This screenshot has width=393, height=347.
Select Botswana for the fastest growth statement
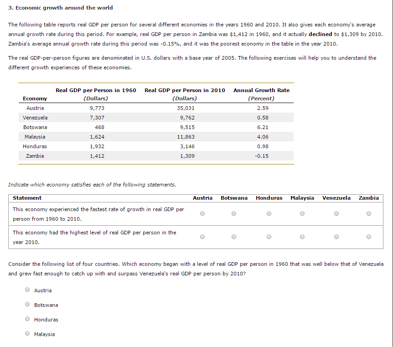tap(234, 213)
